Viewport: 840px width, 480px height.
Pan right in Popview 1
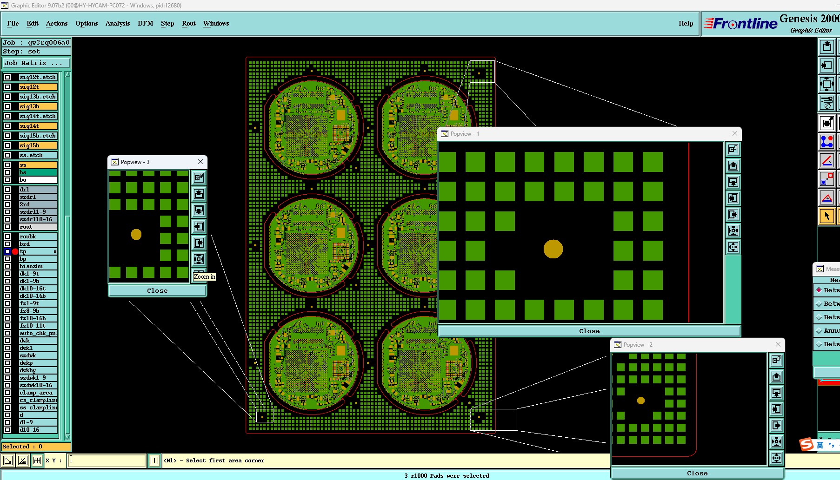pos(733,215)
